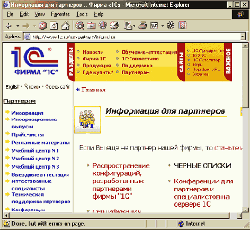Open Учебный центр N 3 link
Image resolution: width=250 pixels, height=230 pixels.
pyautogui.click(x=35, y=167)
